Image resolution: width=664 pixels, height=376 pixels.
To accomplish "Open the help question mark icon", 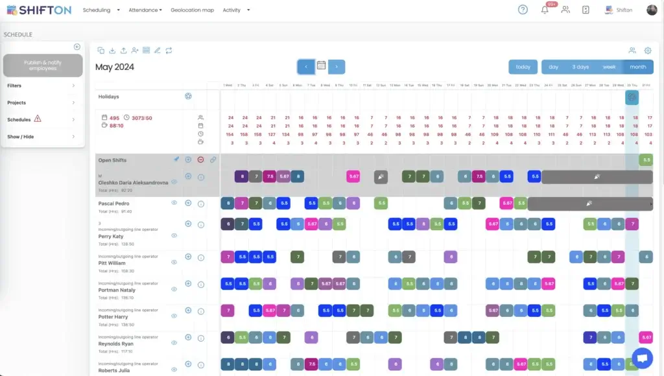I will point(523,10).
